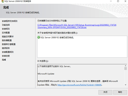Image resolution: width=128 pixels, height=96 pixels.
Task: Click scroll down arrow in 补充信息 box
Action: tap(125, 85)
